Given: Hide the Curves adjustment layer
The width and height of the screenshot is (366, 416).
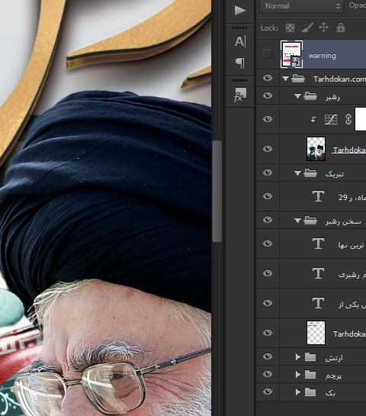Looking at the screenshot, I should pyautogui.click(x=268, y=119).
